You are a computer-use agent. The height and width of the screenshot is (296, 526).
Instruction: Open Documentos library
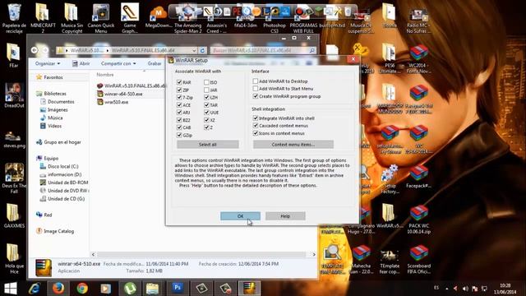(61, 102)
